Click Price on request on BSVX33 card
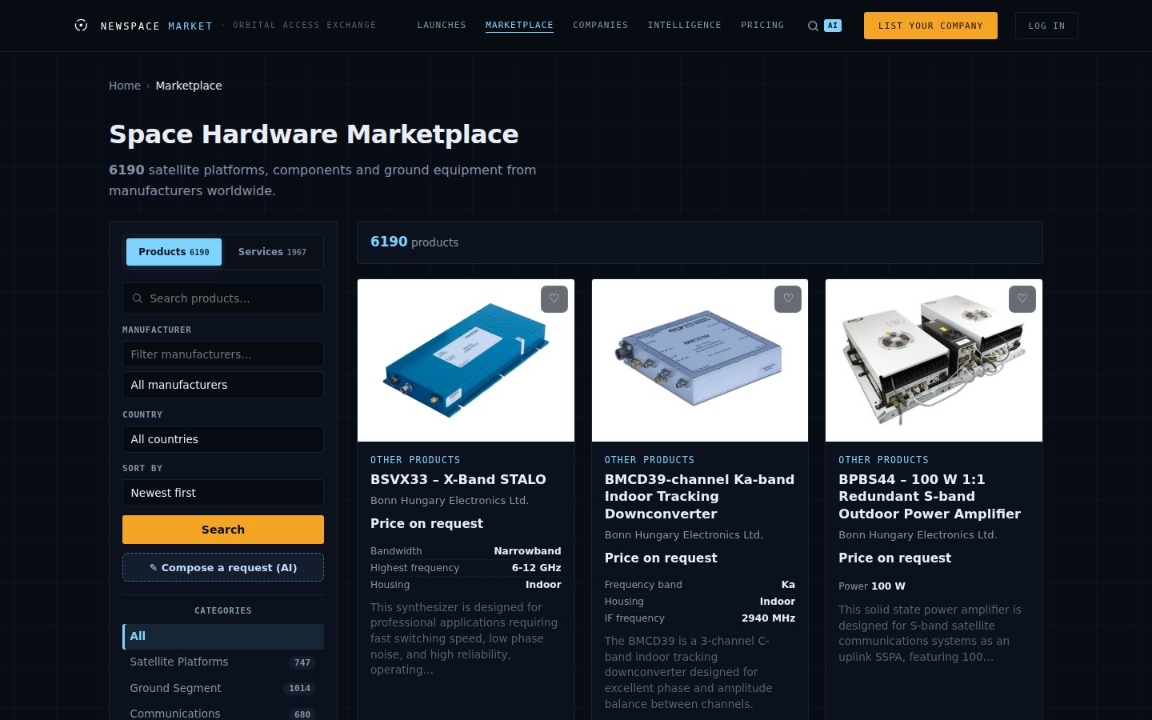Screen dimensions: 1152x720 [x=426, y=523]
